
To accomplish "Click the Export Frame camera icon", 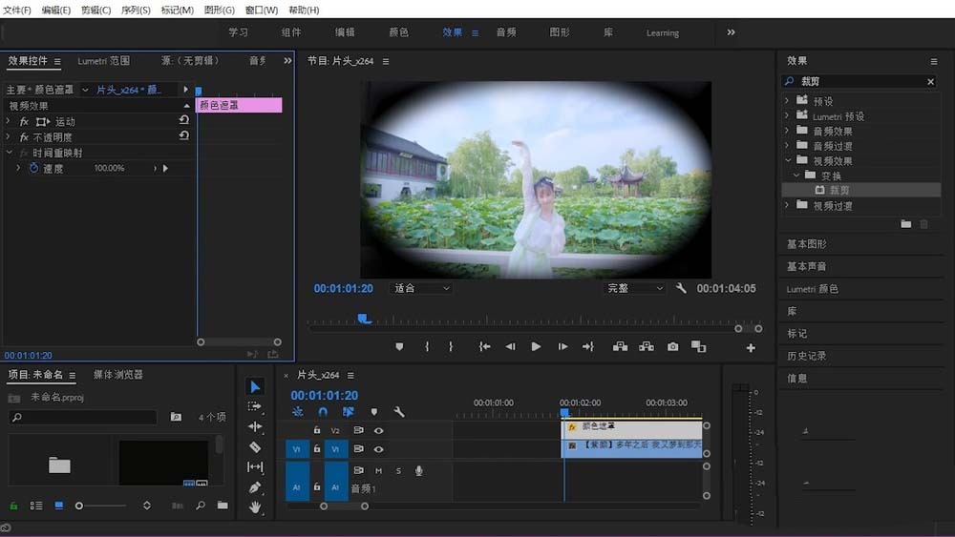I will coord(672,346).
